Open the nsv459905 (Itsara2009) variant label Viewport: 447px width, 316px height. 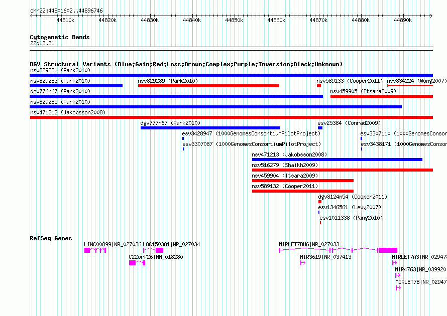coord(363,91)
